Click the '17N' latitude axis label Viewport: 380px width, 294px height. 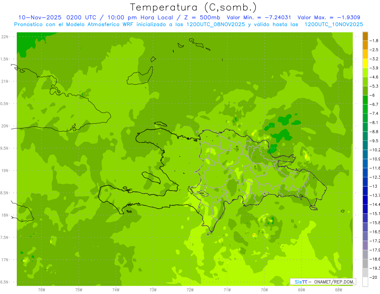[5, 260]
